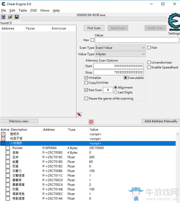Open the D3D menu
The width and height of the screenshot is (180, 203).
pos(33,10)
